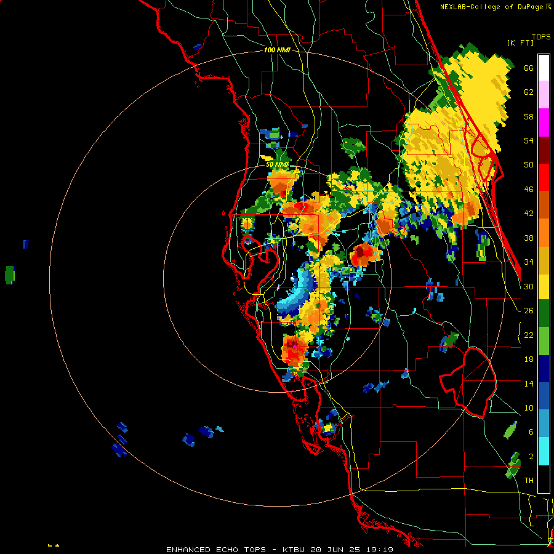Click the bright red legend swatch

[544, 177]
